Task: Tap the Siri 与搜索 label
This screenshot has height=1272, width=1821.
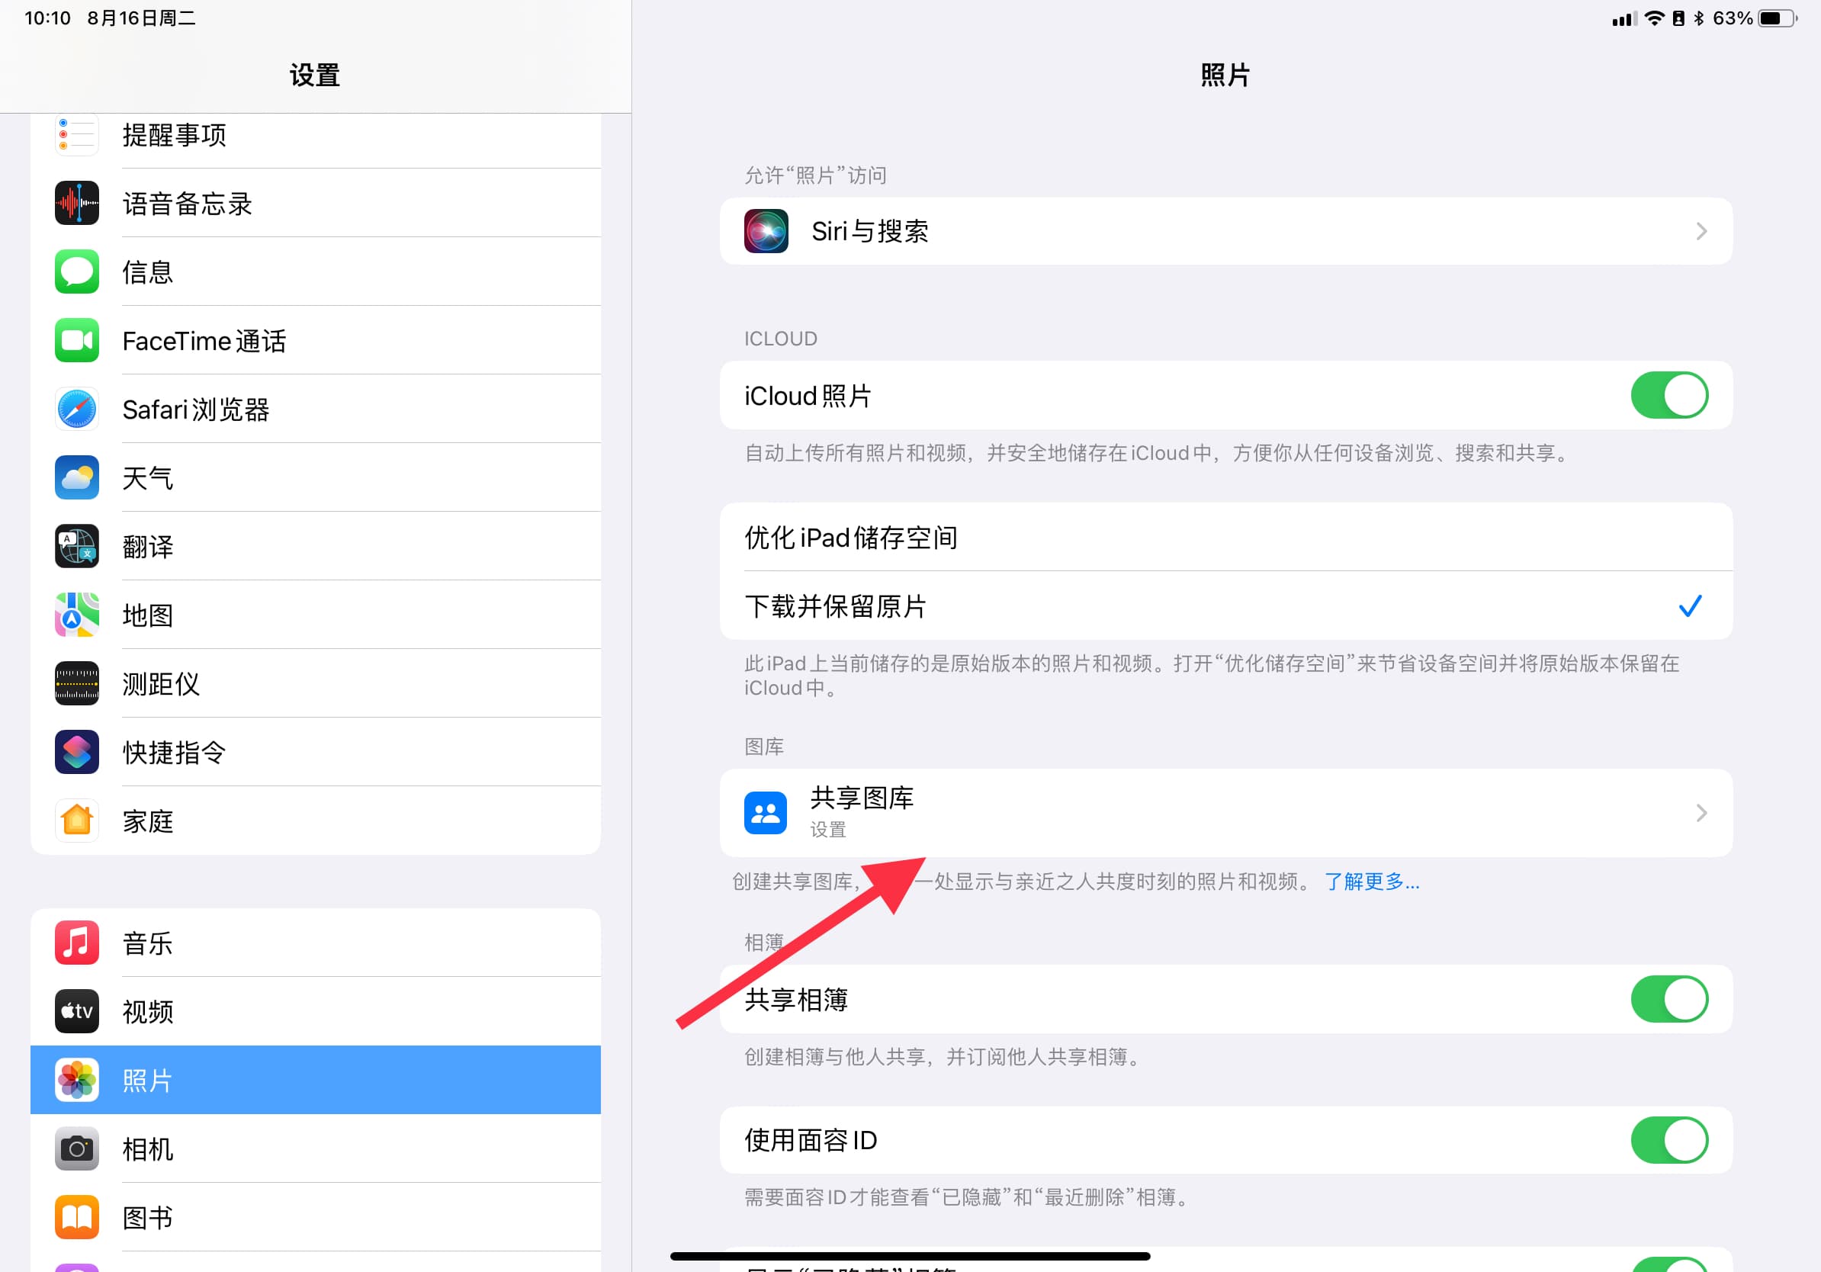Action: pyautogui.click(x=869, y=232)
